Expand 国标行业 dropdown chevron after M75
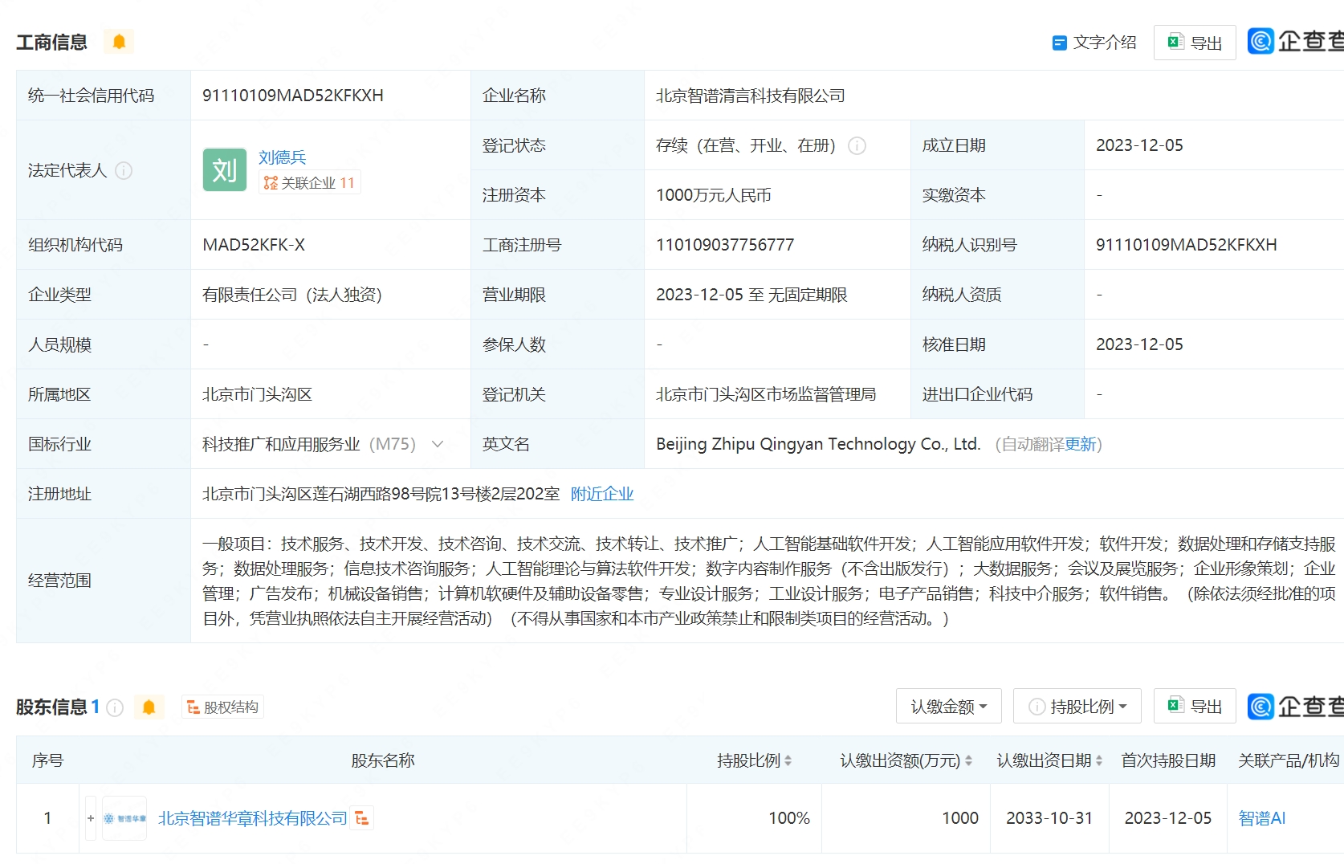The width and height of the screenshot is (1344, 864). [x=438, y=444]
